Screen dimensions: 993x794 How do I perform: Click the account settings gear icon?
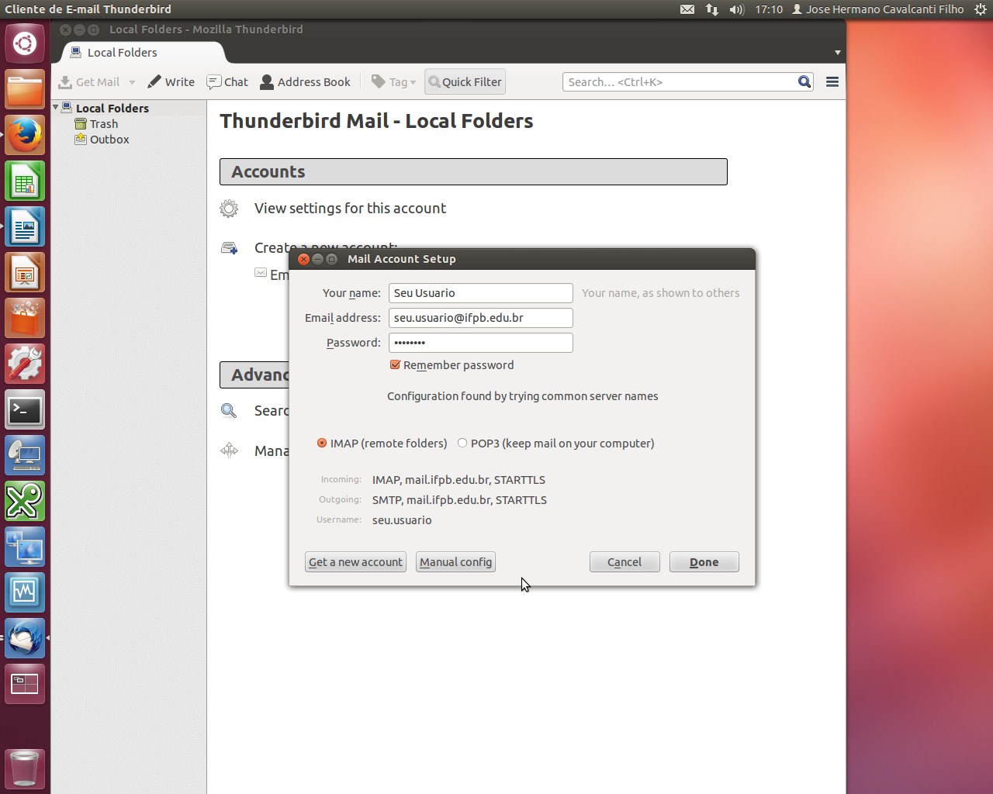click(x=229, y=209)
